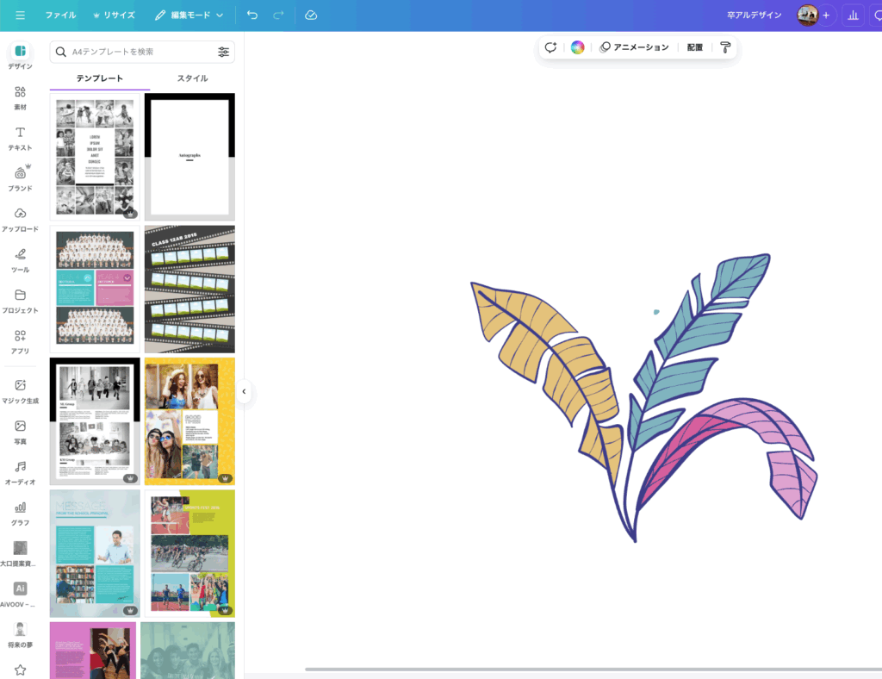The image size is (882, 679).
Task: Click the undo arrow icon
Action: pyautogui.click(x=252, y=16)
